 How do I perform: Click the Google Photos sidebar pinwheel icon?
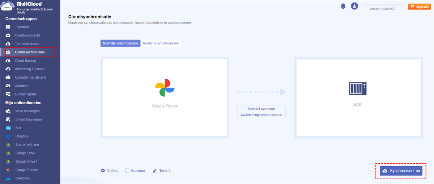point(8,170)
